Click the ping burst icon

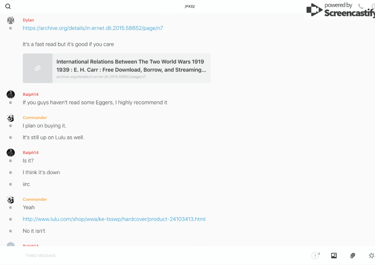click(x=371, y=256)
